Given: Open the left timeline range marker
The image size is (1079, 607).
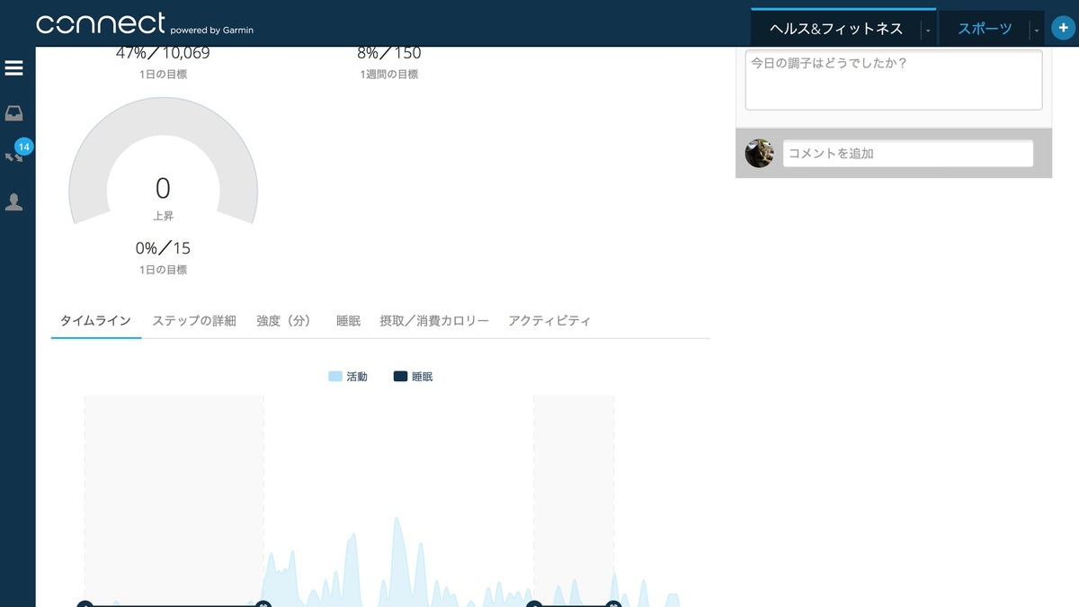Looking at the screenshot, I should coord(85,605).
